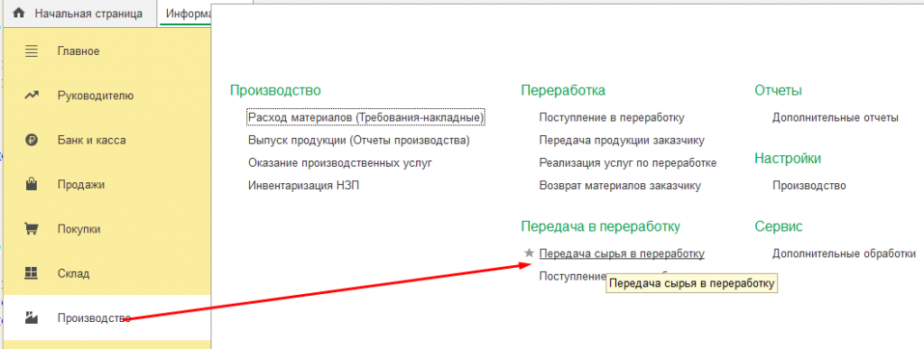This screenshot has height=349, width=924.
Task: Open Возврат материалов заказчику
Action: 620,186
